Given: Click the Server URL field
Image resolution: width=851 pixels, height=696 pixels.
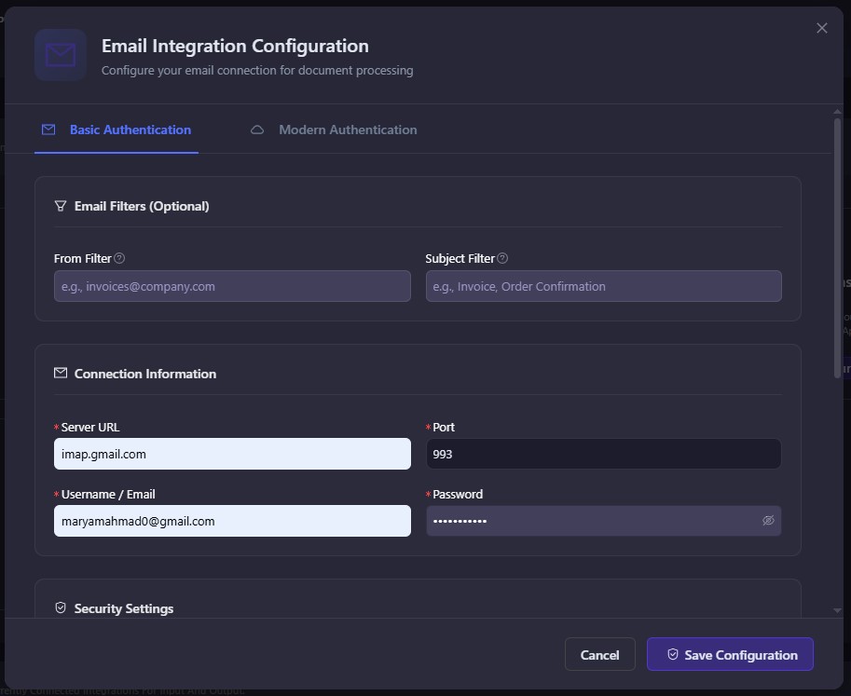Looking at the screenshot, I should pos(232,454).
